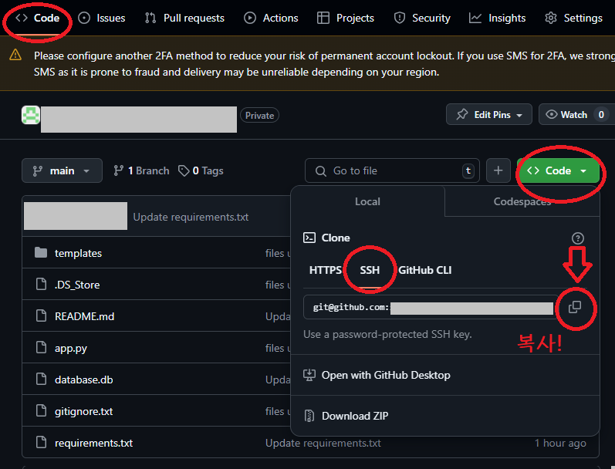615x469 pixels.
Task: Switch to the Codespaces tab
Action: tap(522, 201)
